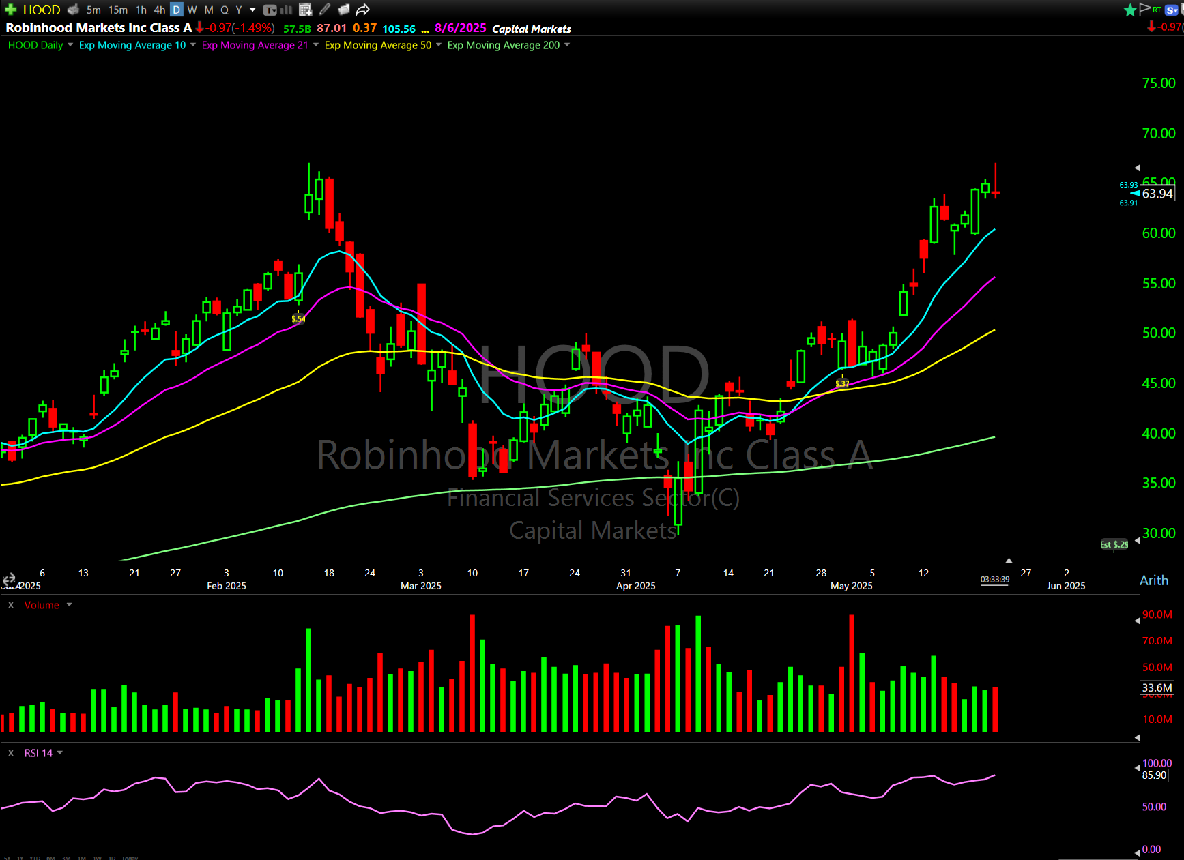Image resolution: width=1184 pixels, height=860 pixels.
Task: Click the Exp Moving Average 50 label
Action: (x=378, y=45)
